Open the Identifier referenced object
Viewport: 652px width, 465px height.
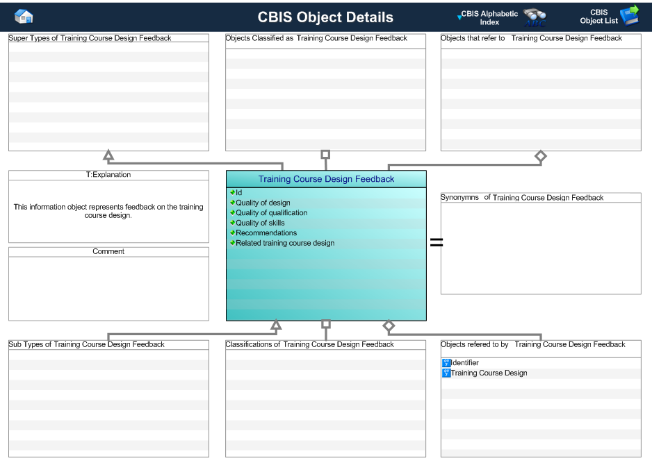465,363
